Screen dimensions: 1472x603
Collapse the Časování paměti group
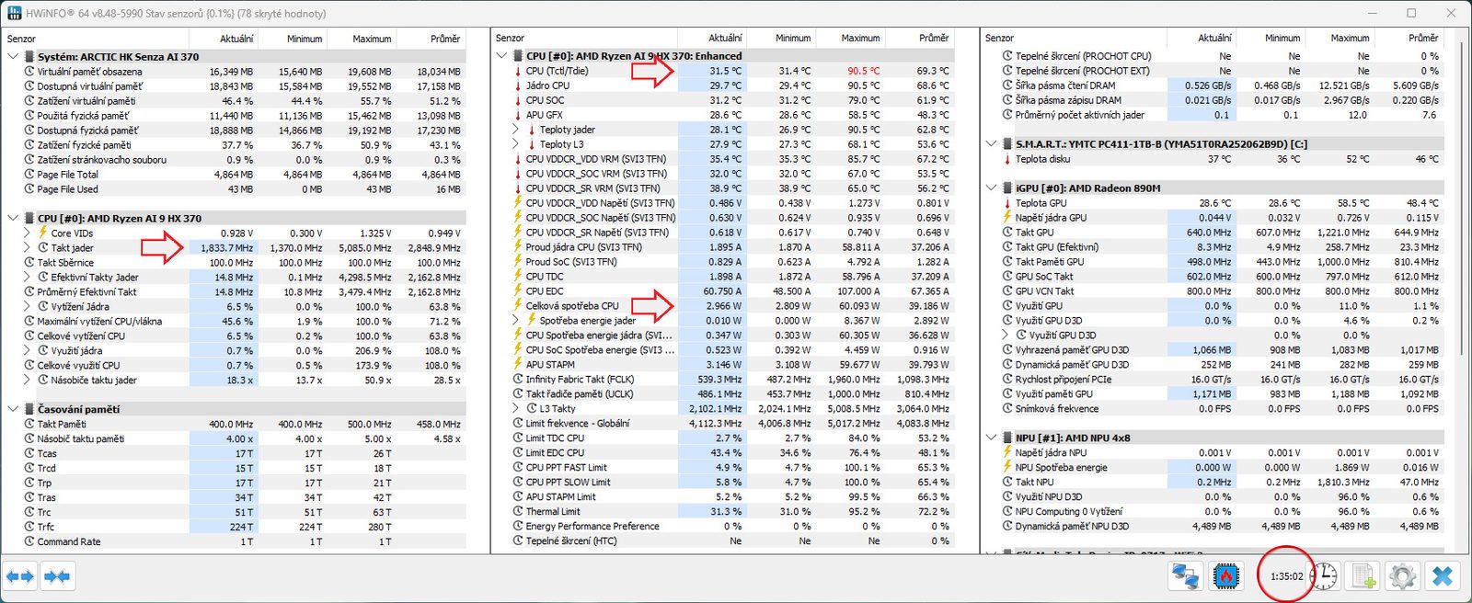coord(13,410)
